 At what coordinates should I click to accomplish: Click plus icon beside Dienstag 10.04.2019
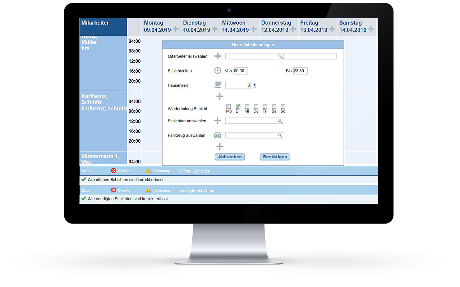click(215, 29)
